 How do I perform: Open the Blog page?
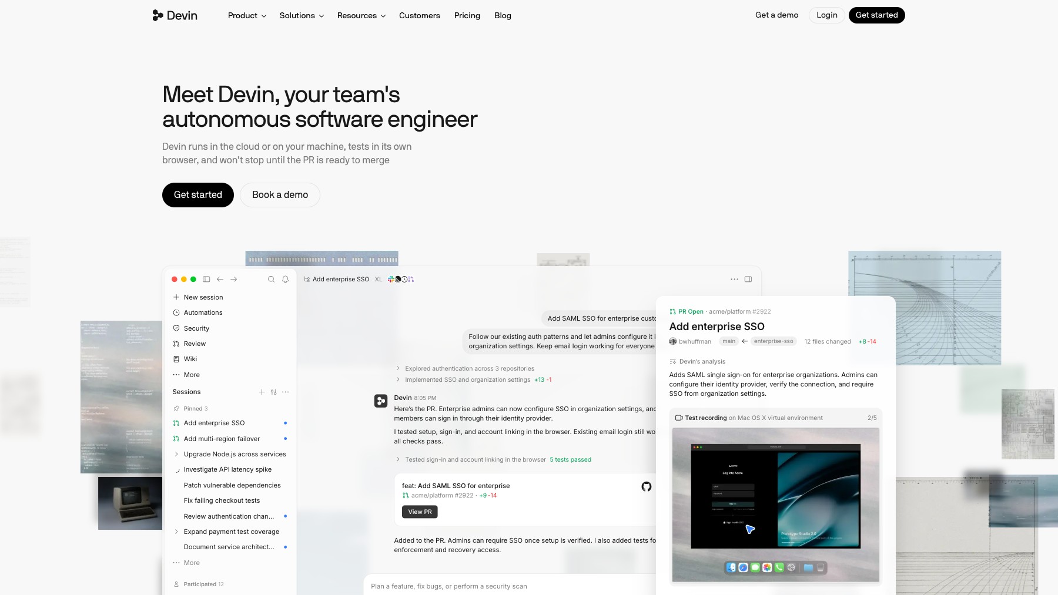click(x=503, y=16)
